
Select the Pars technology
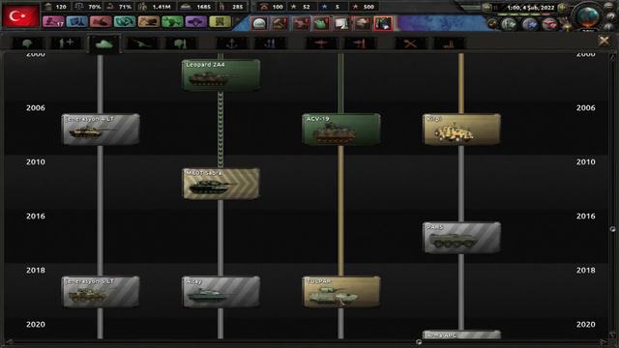click(461, 238)
